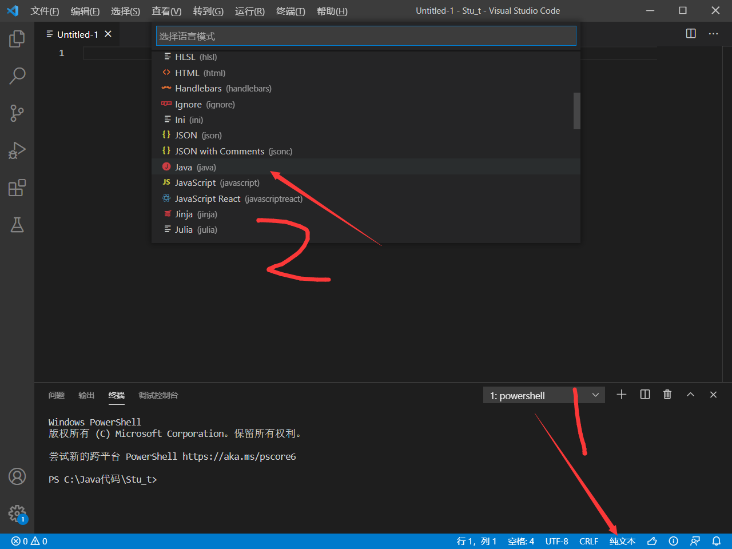Open the terminal selector powershell dropdown
Image resolution: width=732 pixels, height=549 pixels.
[x=544, y=395]
